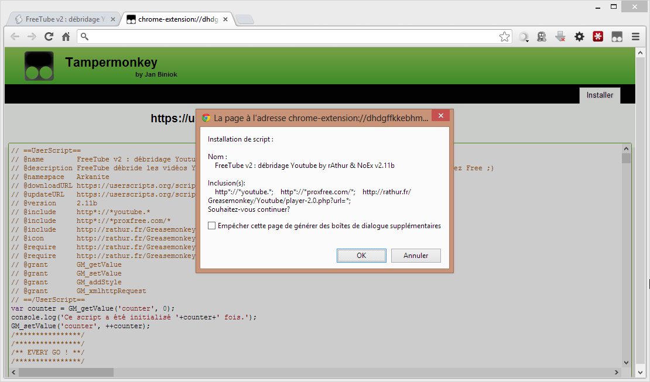Close the FreeTube v2 tab
650x382 pixels.
tap(113, 19)
